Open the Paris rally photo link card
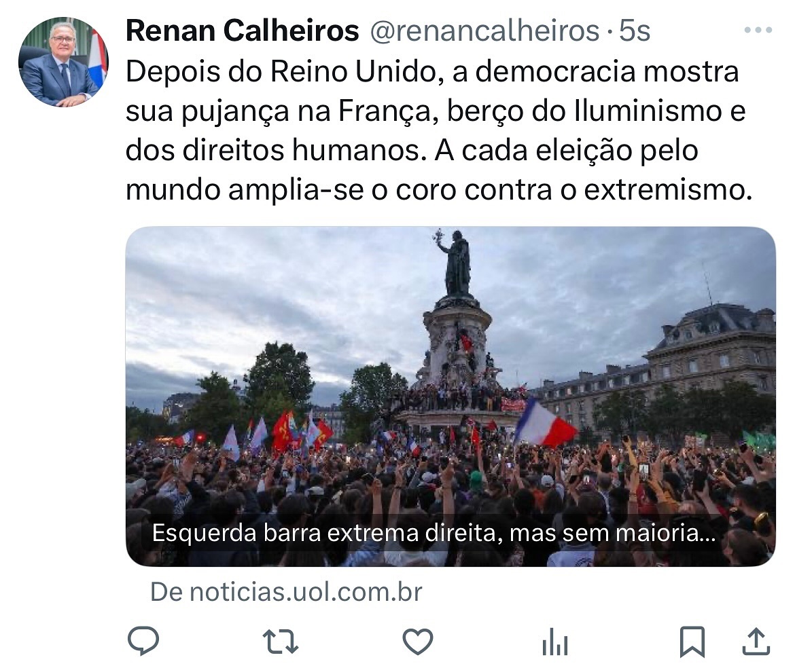Viewport: 795px width, 668px height. pos(450,396)
